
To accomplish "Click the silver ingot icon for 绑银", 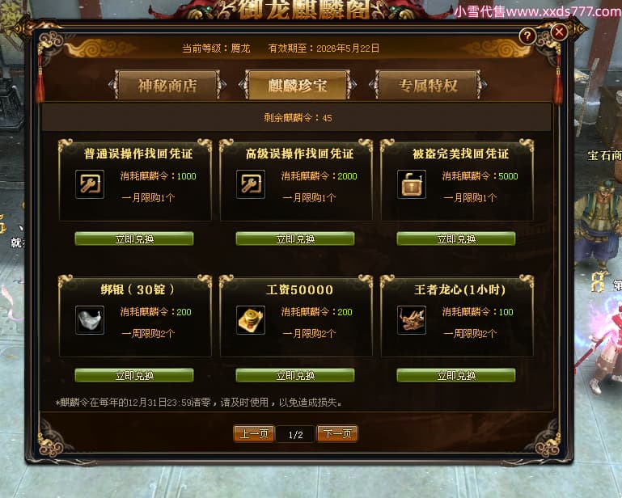I will click(90, 320).
